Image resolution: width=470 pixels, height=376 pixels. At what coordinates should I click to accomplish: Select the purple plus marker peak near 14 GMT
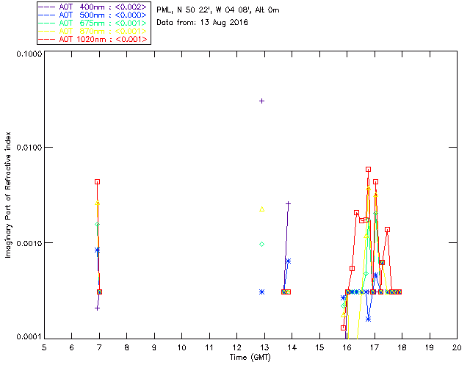pyautogui.click(x=288, y=203)
